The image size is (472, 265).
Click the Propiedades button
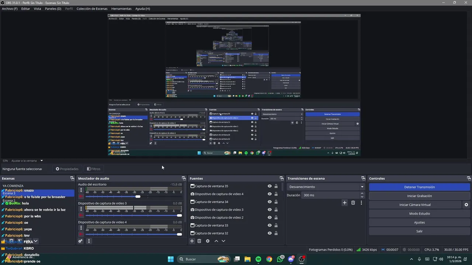coord(67,169)
